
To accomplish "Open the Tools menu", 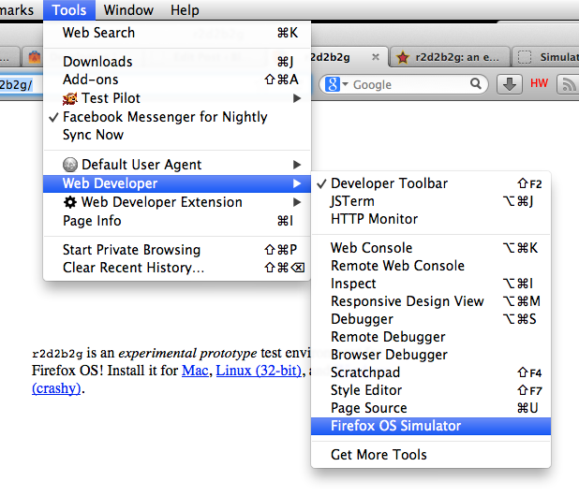I will pos(69,10).
